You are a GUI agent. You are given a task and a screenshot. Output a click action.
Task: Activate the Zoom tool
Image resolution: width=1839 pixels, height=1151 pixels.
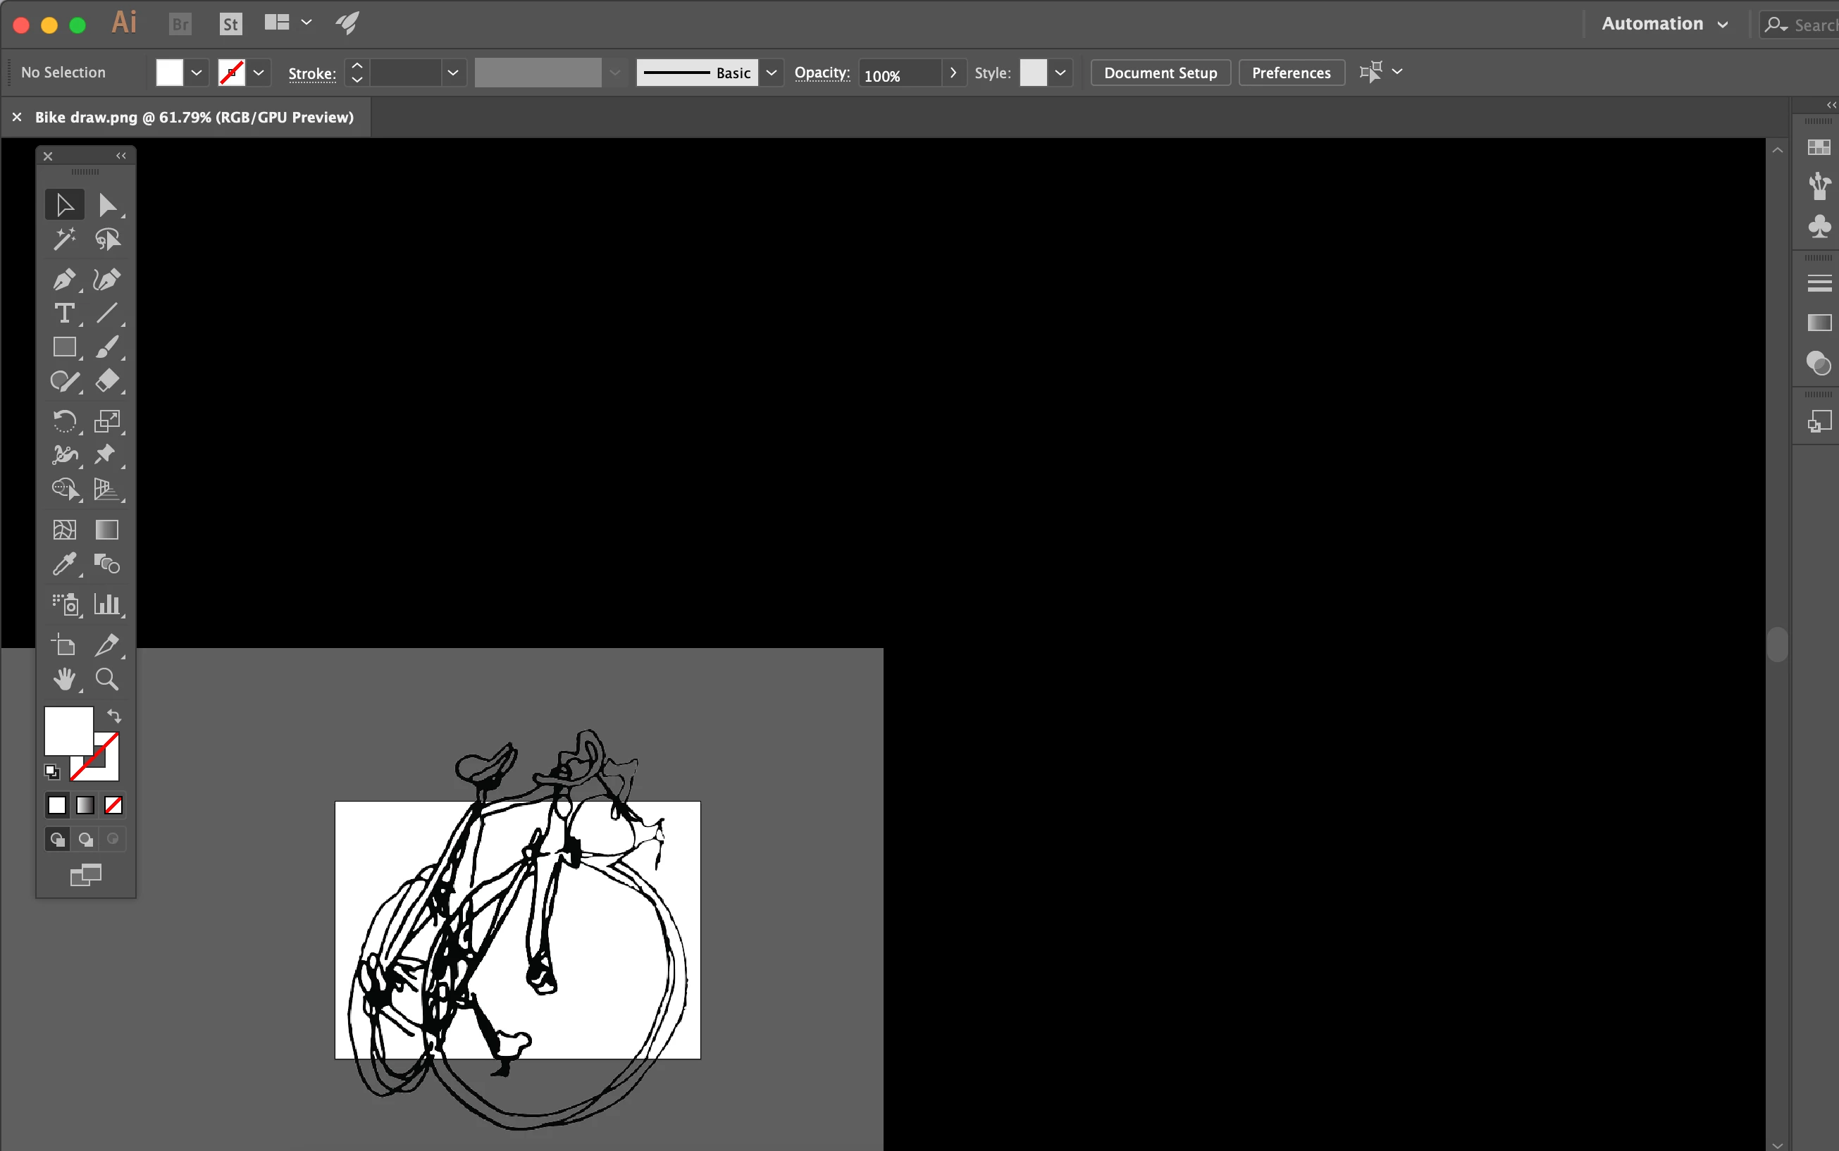coord(106,679)
